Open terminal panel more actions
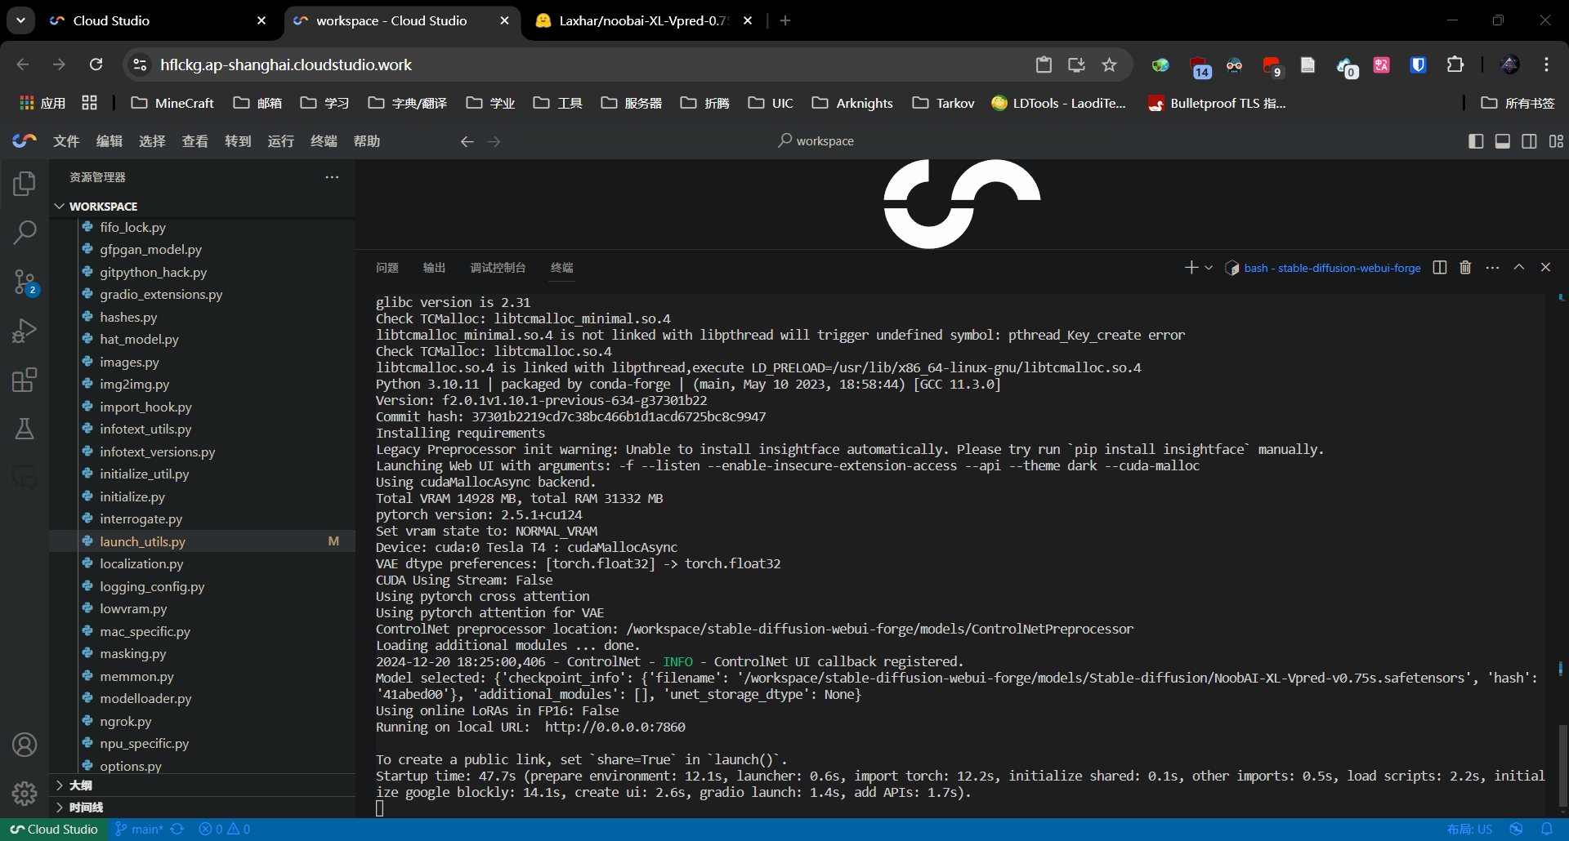This screenshot has width=1569, height=841. [1492, 268]
